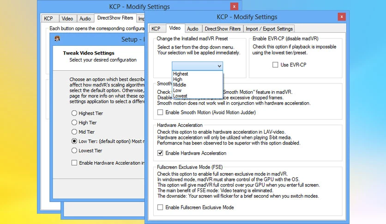Switch to Video tab in back window
The image size is (386, 224).
click(67, 19)
